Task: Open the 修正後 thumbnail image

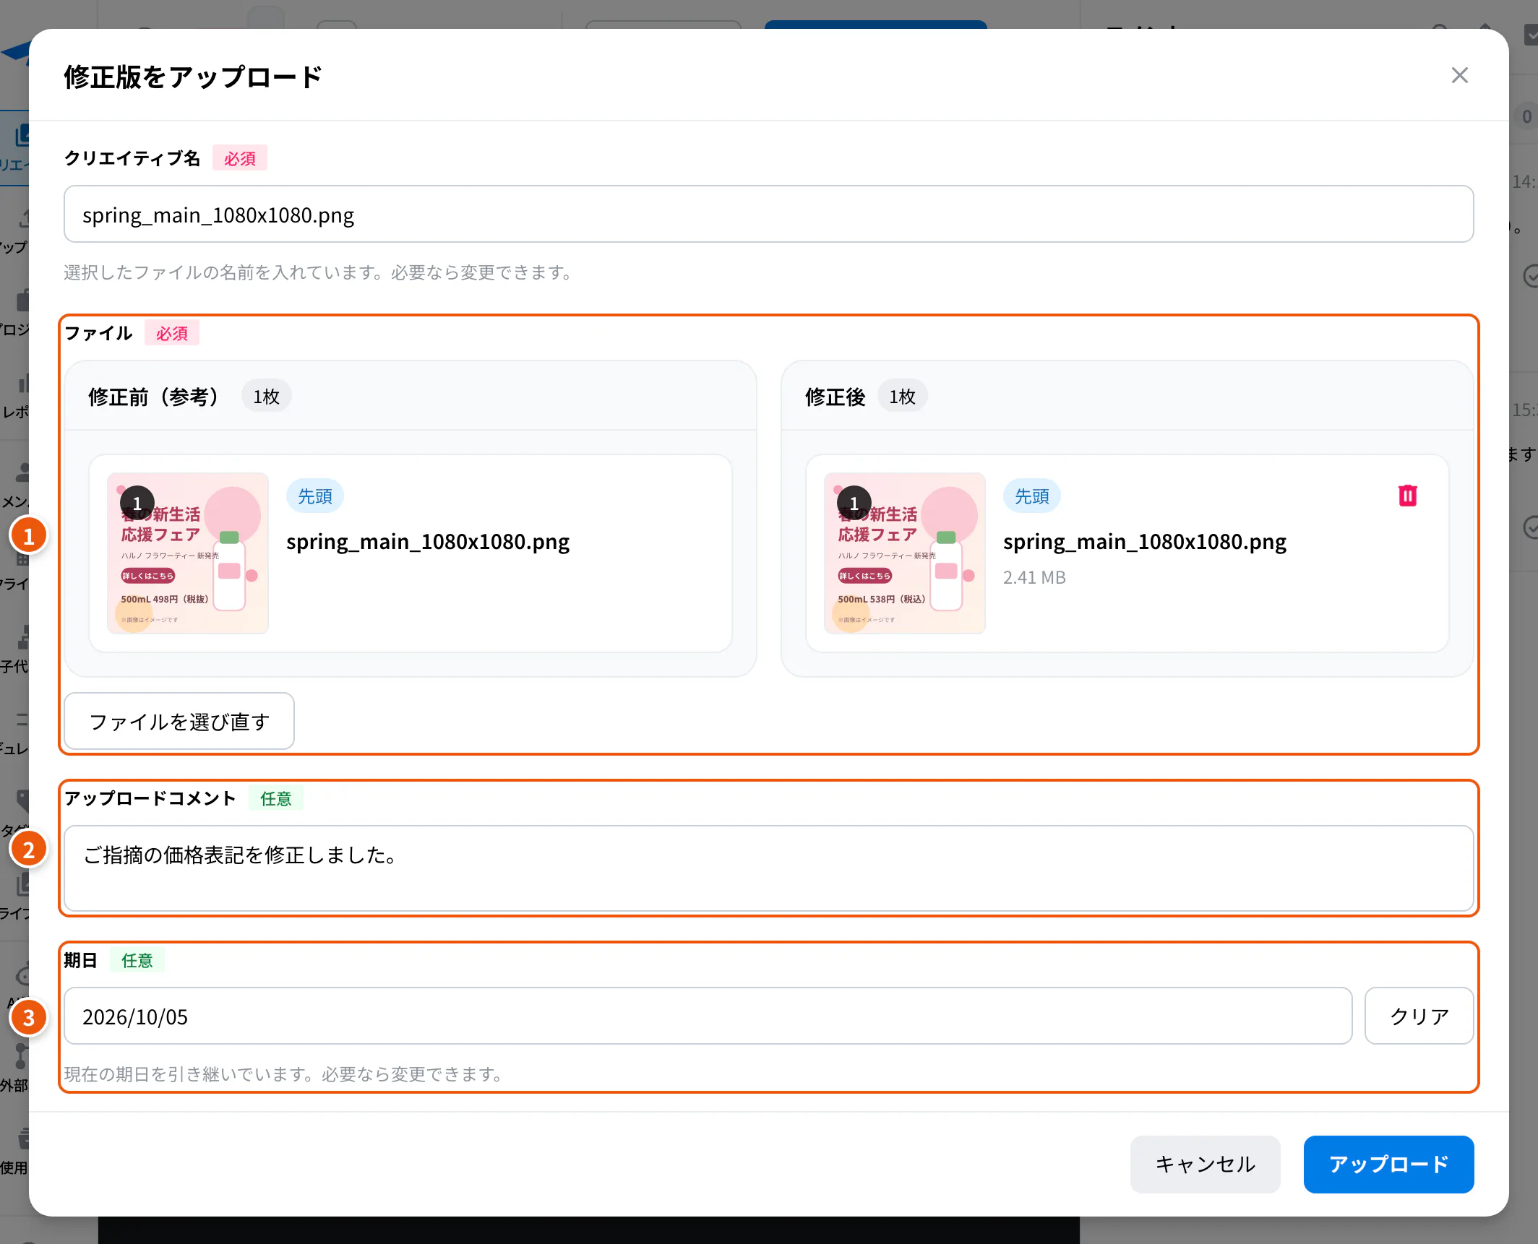Action: coord(904,553)
